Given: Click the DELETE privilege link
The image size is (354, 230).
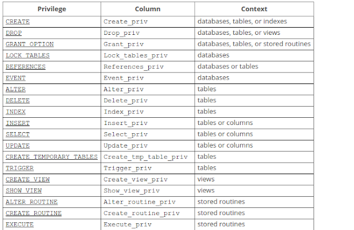Looking at the screenshot, I should click(x=18, y=101).
